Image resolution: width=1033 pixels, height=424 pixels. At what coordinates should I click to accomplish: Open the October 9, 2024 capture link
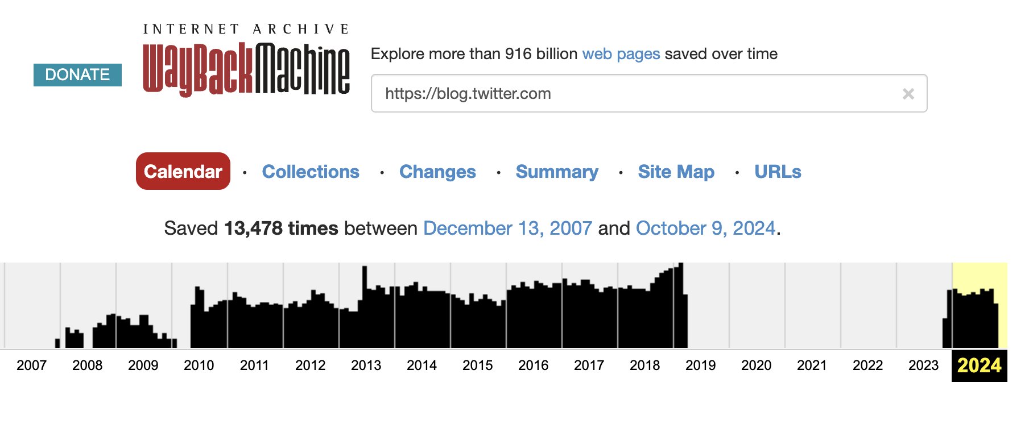pyautogui.click(x=705, y=228)
